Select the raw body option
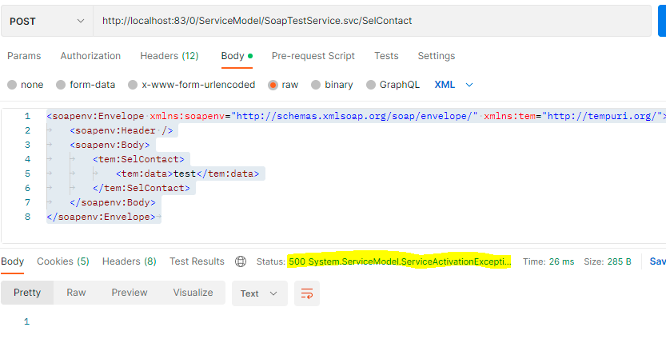 point(283,85)
